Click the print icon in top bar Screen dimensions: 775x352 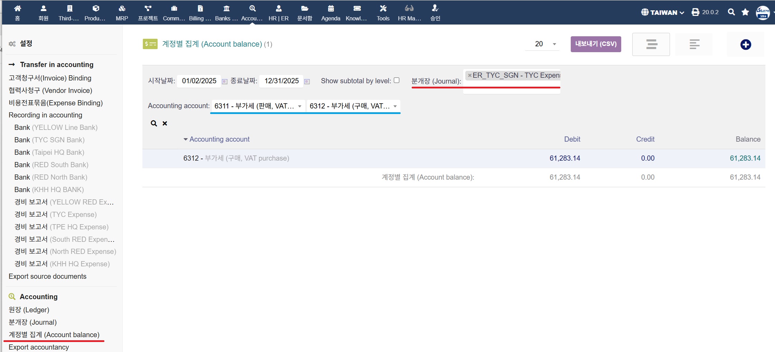(x=695, y=12)
